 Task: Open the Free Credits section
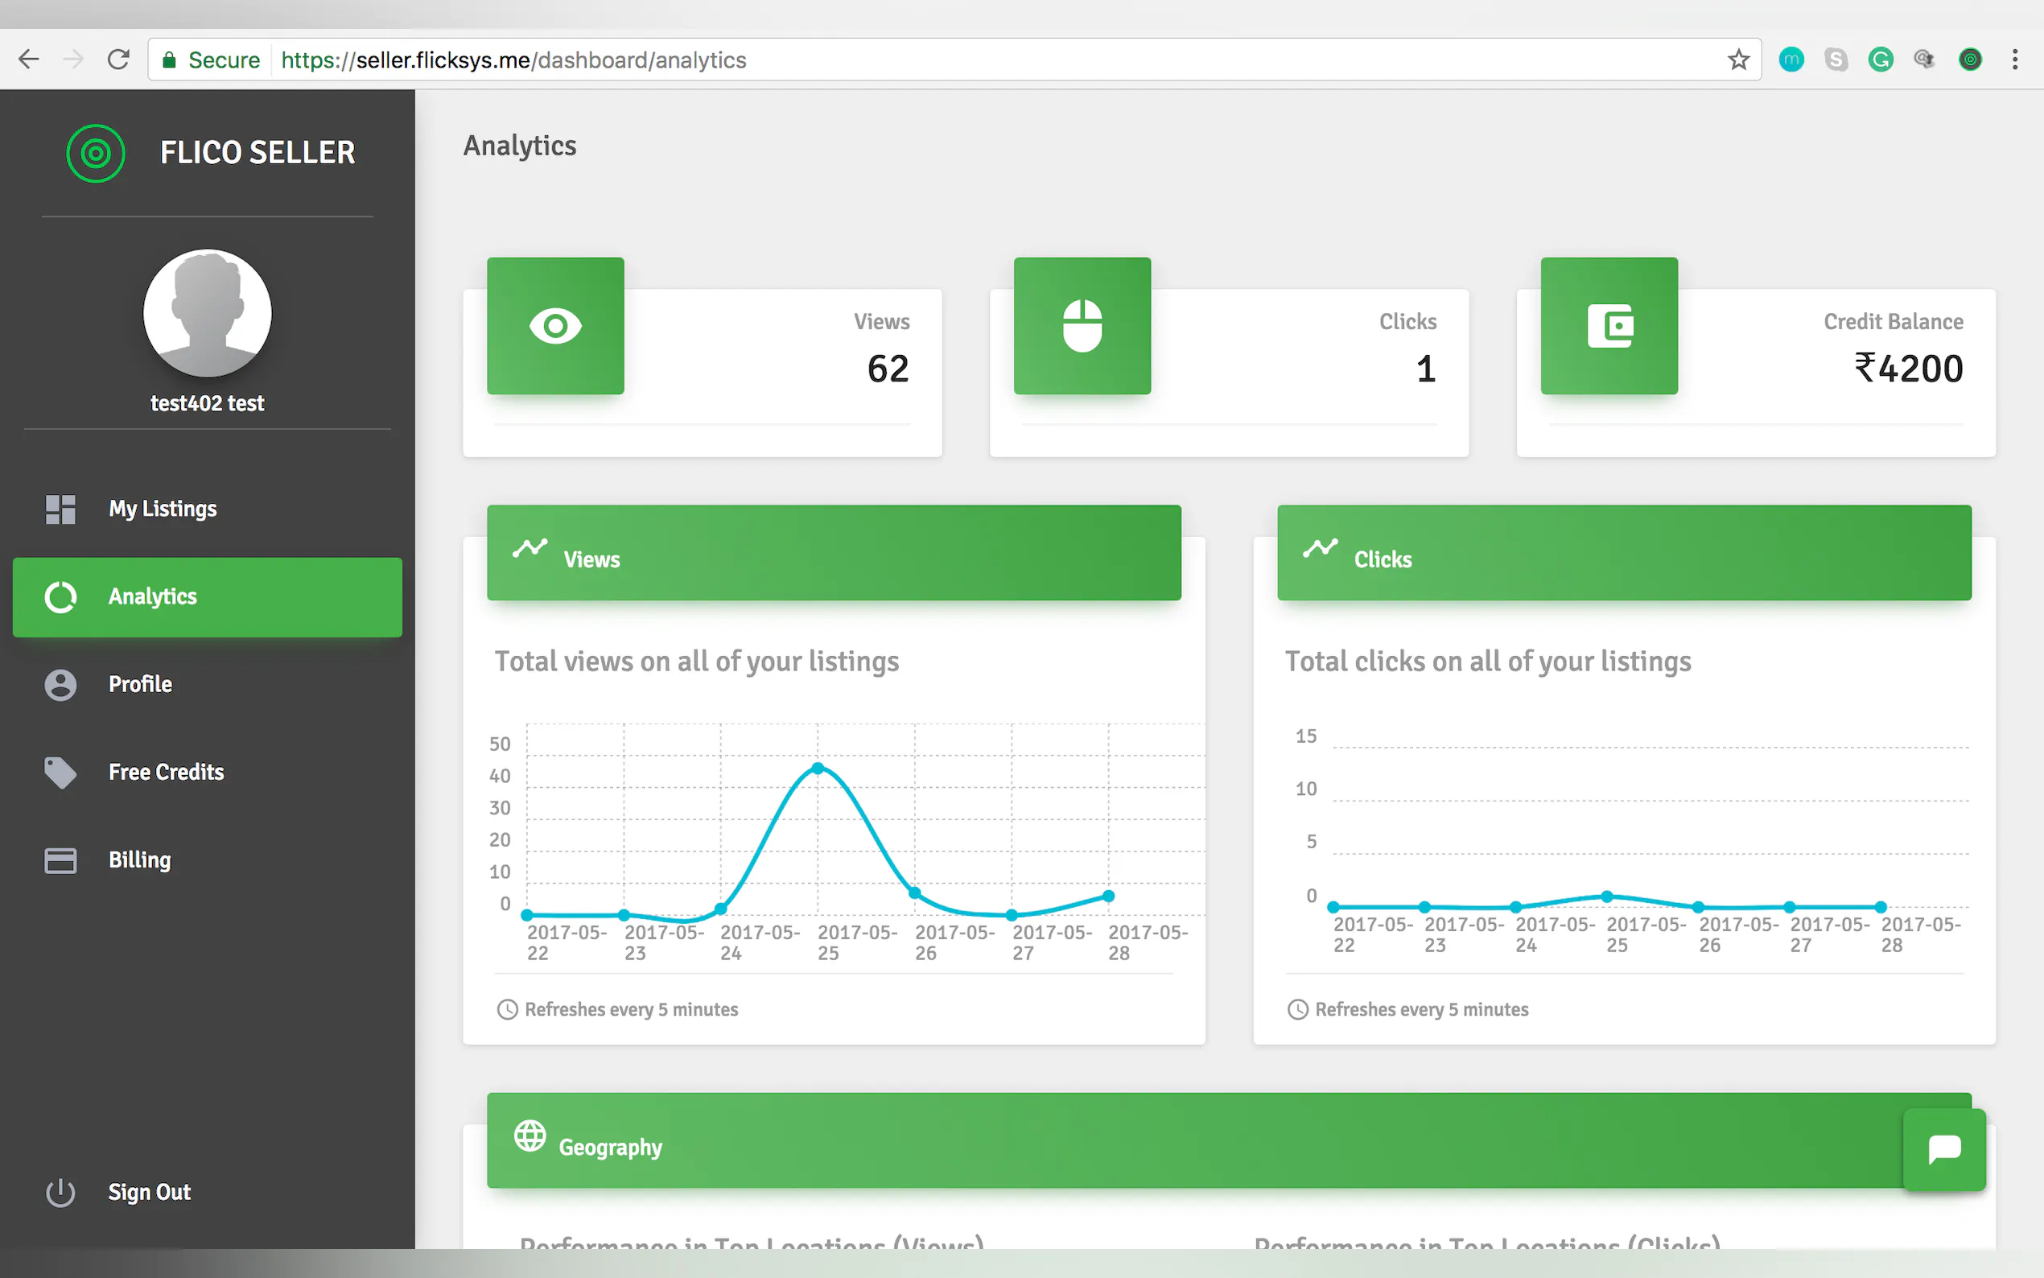166,772
